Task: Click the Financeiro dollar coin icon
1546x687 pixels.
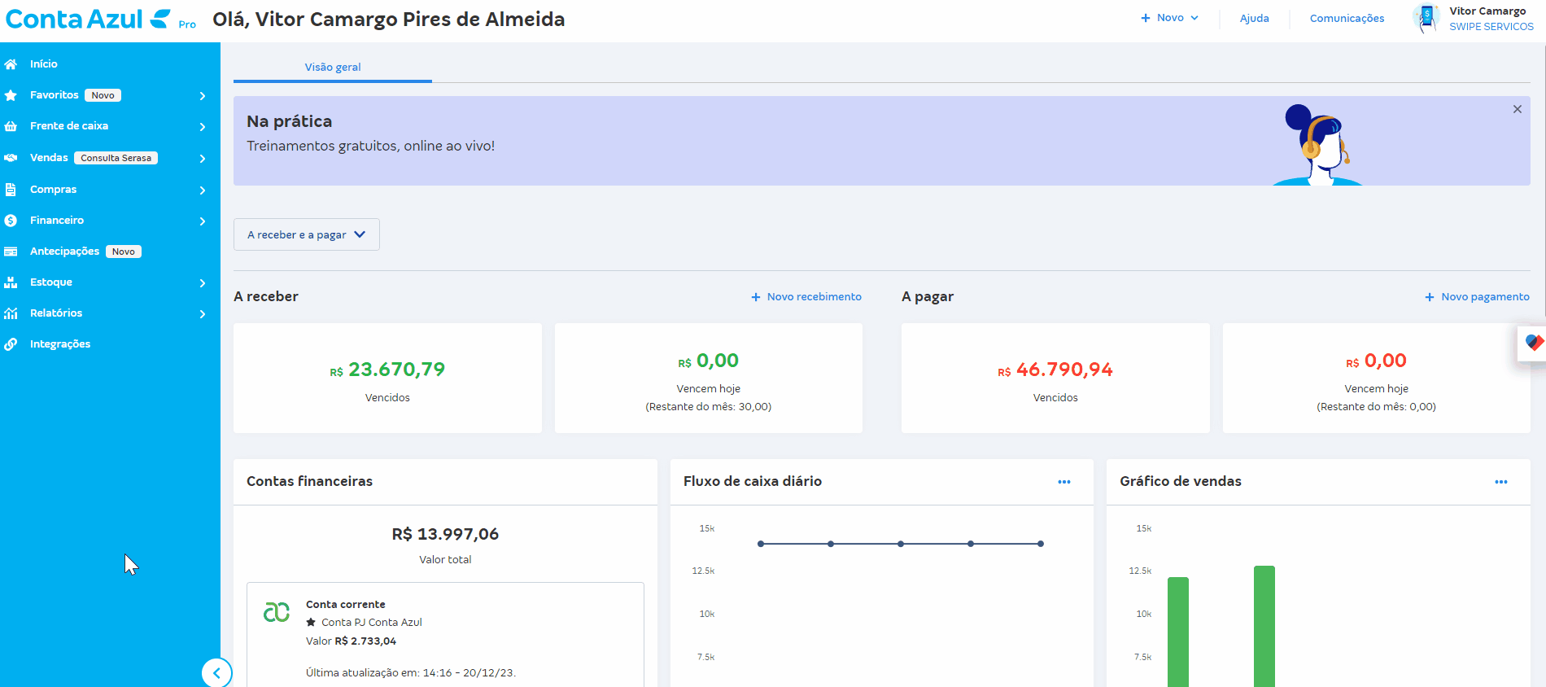Action: coord(11,221)
